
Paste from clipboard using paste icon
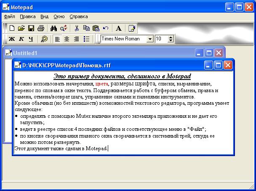(96, 28)
